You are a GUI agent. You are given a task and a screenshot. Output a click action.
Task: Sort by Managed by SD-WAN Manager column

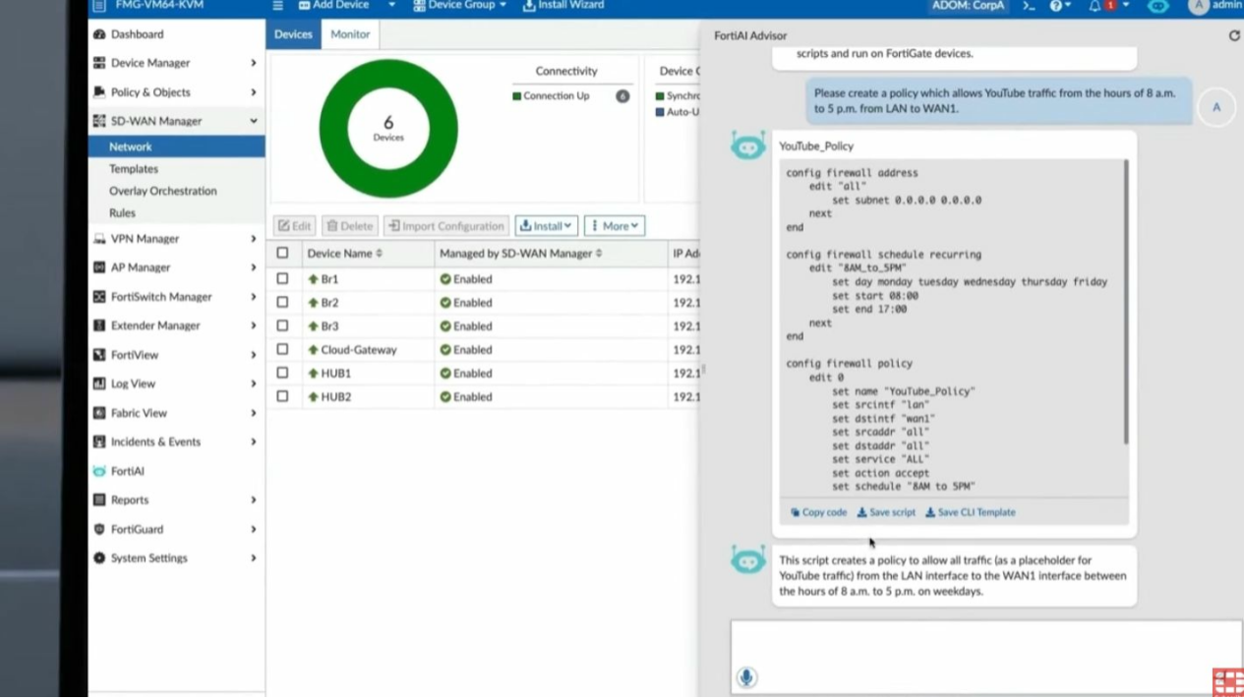click(520, 254)
